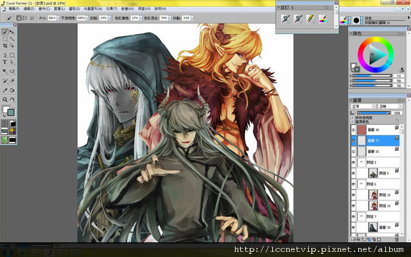This screenshot has width=411, height=257.
Task: Hide group 5 using its eye icon
Action: [353, 163]
